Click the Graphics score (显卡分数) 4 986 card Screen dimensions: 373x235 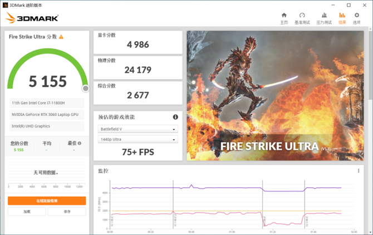tap(138, 42)
